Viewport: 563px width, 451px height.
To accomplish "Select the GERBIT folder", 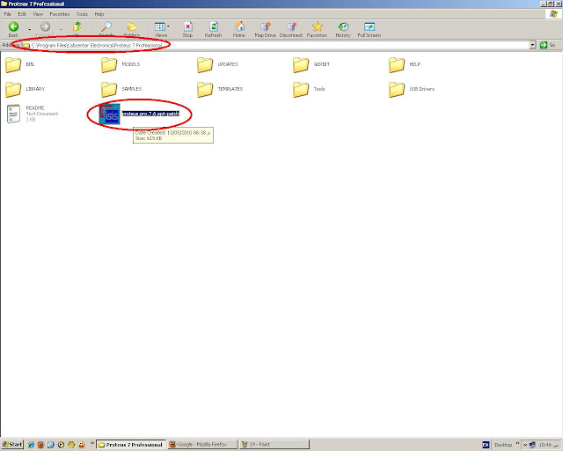I will coord(311,64).
